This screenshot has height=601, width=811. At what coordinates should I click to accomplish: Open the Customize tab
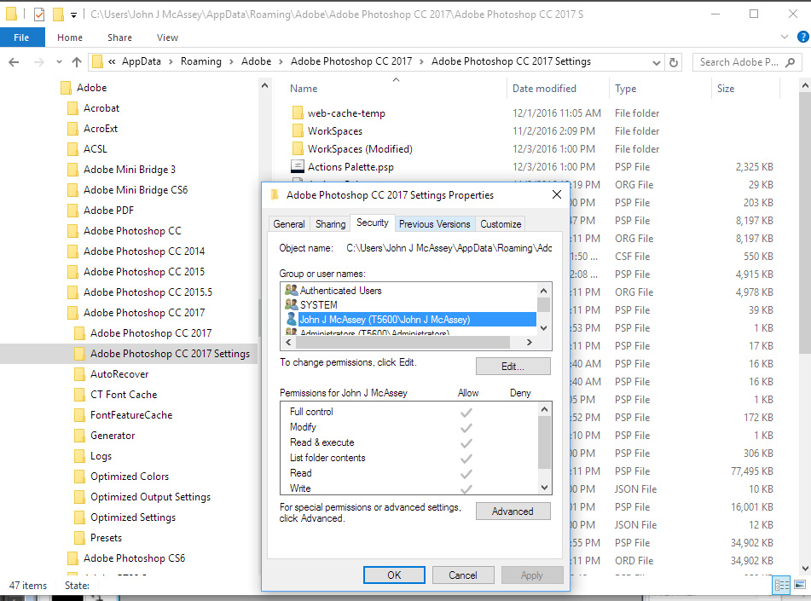[501, 224]
